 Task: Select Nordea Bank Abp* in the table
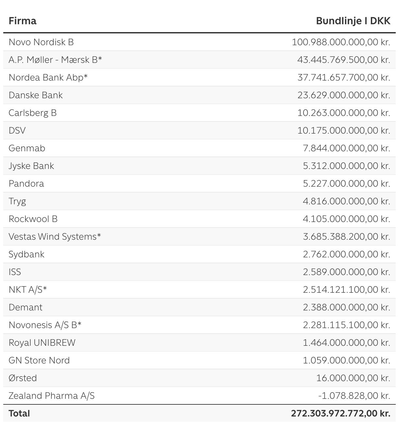[48, 78]
